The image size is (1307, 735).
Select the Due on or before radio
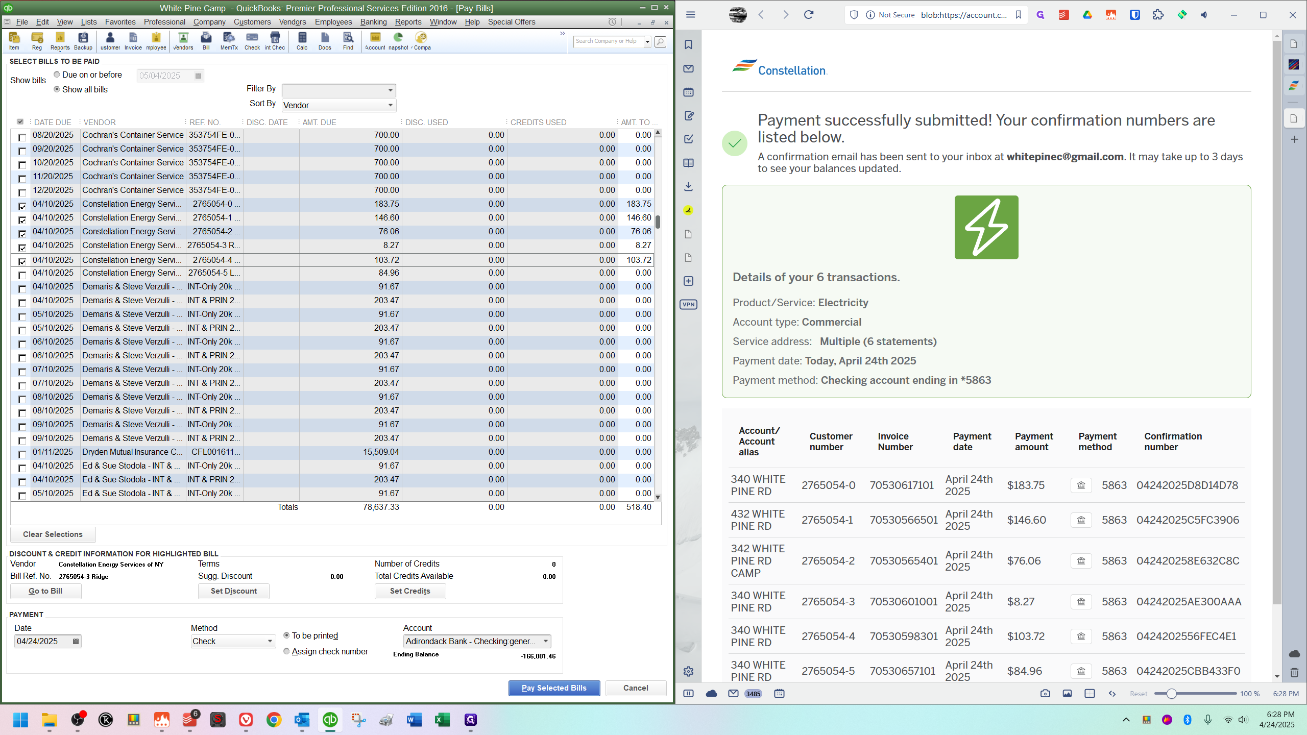tap(57, 75)
